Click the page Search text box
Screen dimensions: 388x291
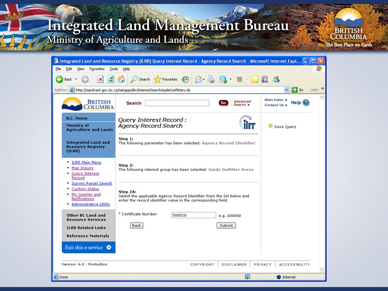pos(177,103)
